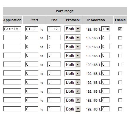Enable the fifth port range row
This screenshot has height=120, width=129.
tap(120, 64)
